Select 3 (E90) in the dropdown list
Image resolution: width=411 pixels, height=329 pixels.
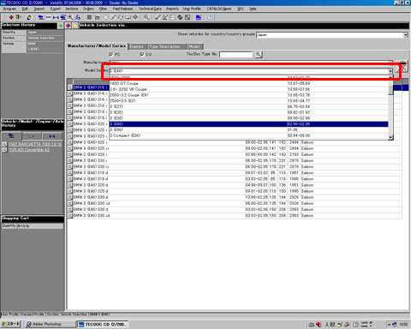(x=249, y=129)
